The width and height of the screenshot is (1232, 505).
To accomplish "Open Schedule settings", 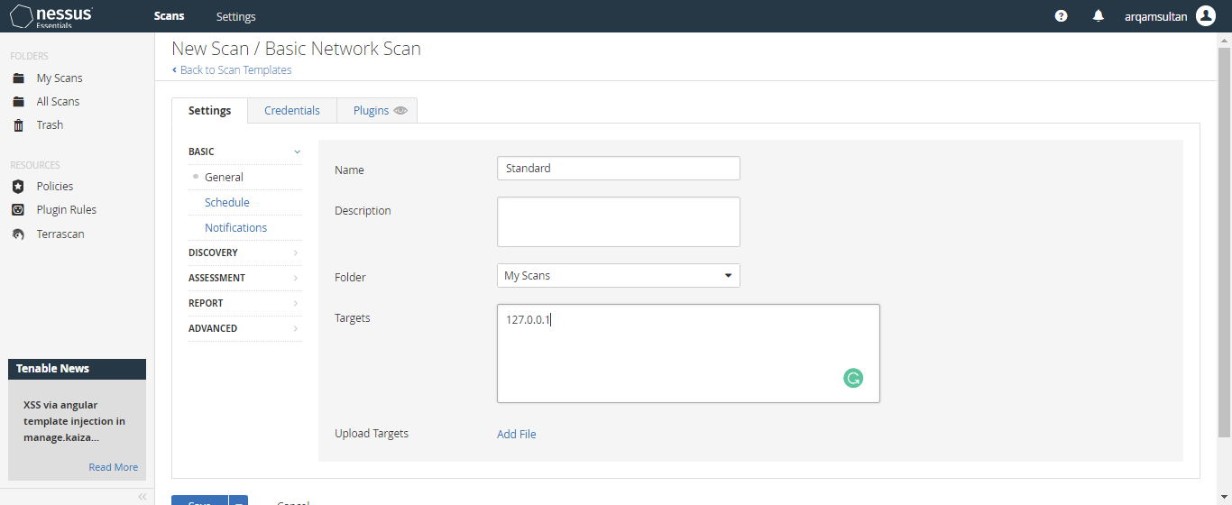I will 227,203.
